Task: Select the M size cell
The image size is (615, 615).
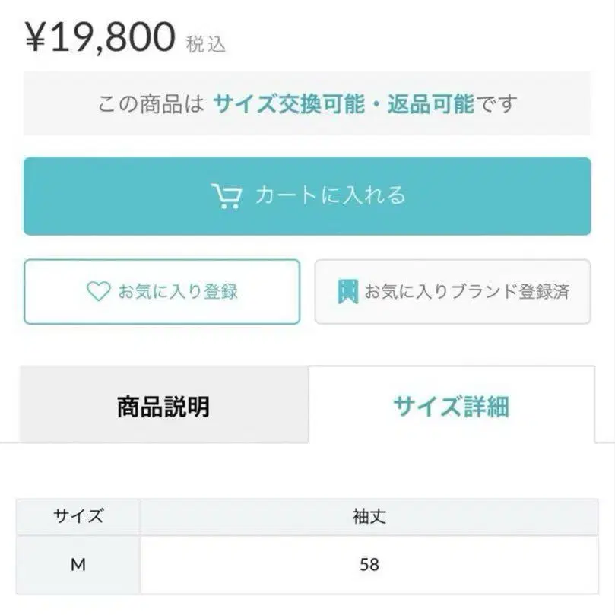Action: [x=78, y=565]
